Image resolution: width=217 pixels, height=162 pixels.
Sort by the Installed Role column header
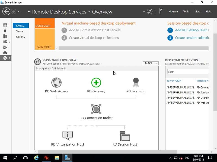pyautogui.click(x=202, y=81)
